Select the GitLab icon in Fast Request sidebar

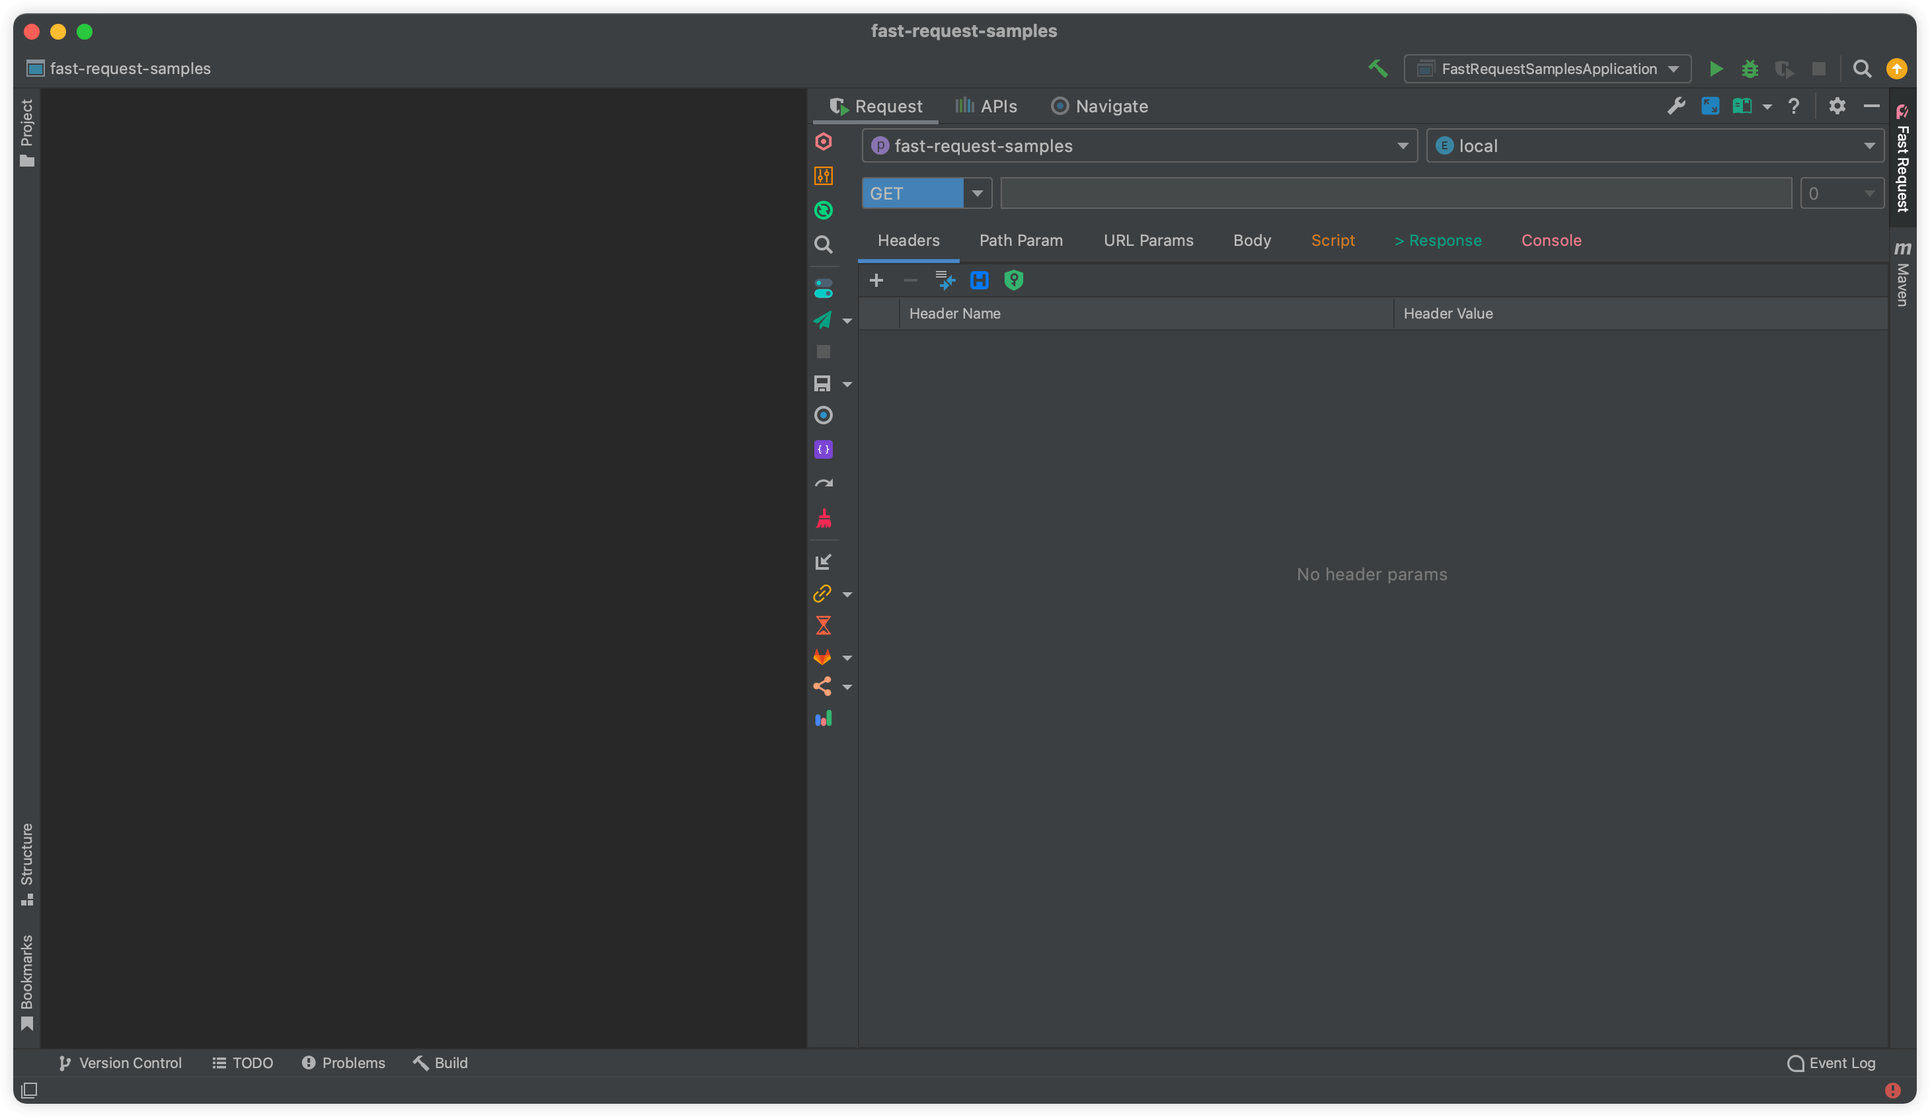[x=822, y=656]
